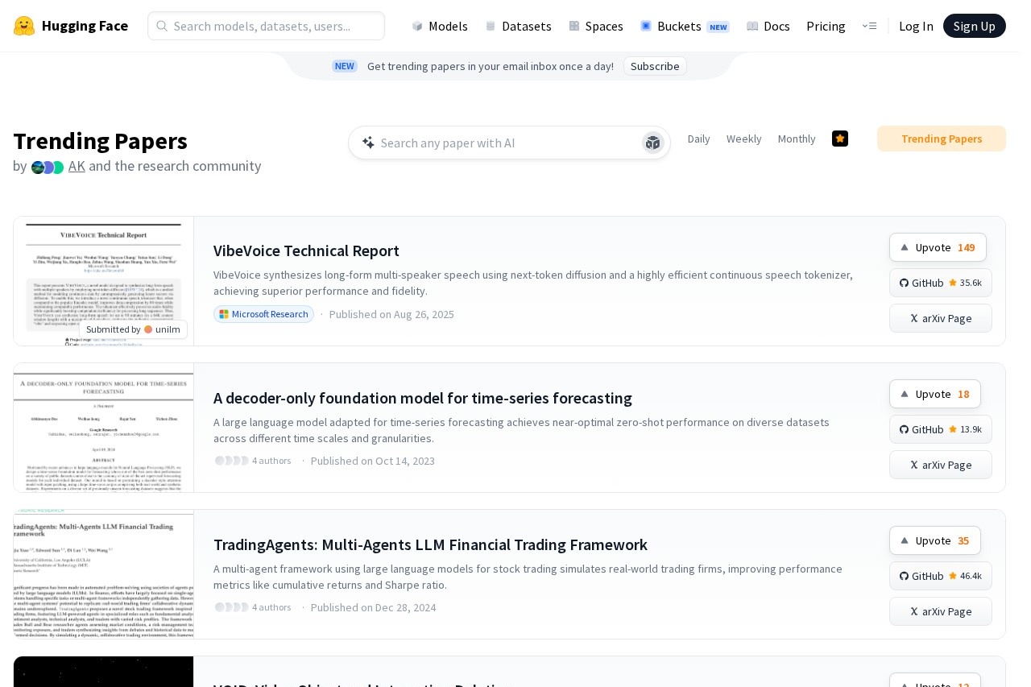Upvote the time-series forecasting paper
Image resolution: width=1031 pixels, height=687 pixels.
click(x=935, y=394)
